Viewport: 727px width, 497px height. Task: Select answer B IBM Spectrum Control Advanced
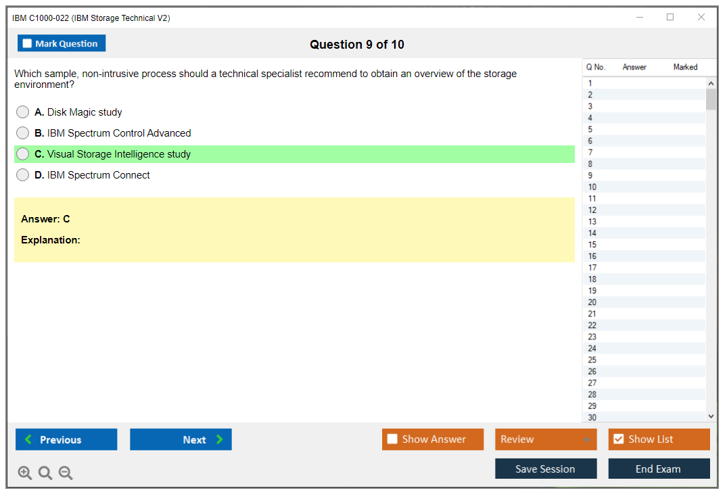(x=23, y=133)
